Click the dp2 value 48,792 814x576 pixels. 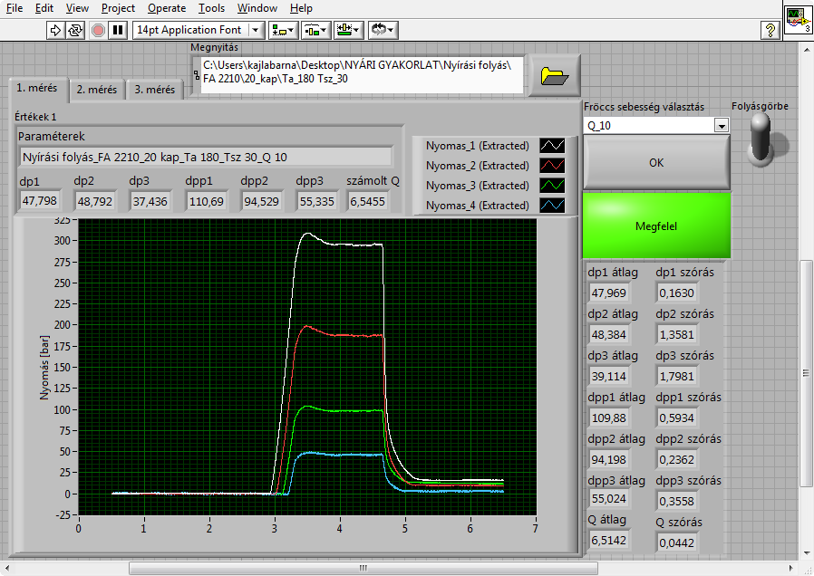click(94, 201)
